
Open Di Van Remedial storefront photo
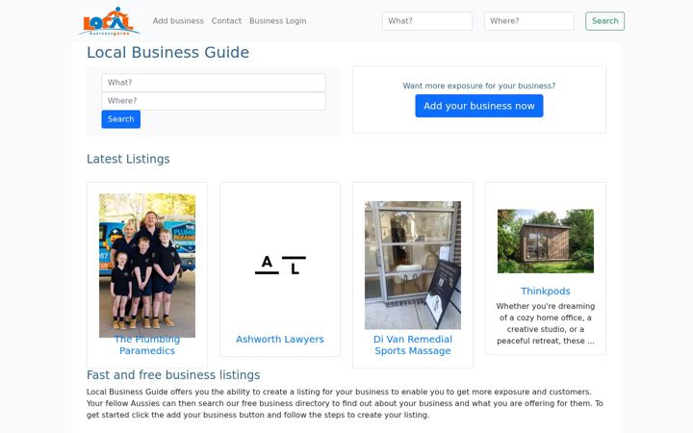pyautogui.click(x=413, y=266)
